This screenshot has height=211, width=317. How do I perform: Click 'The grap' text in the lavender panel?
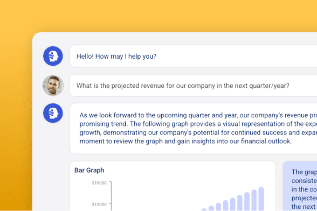pyautogui.click(x=304, y=172)
